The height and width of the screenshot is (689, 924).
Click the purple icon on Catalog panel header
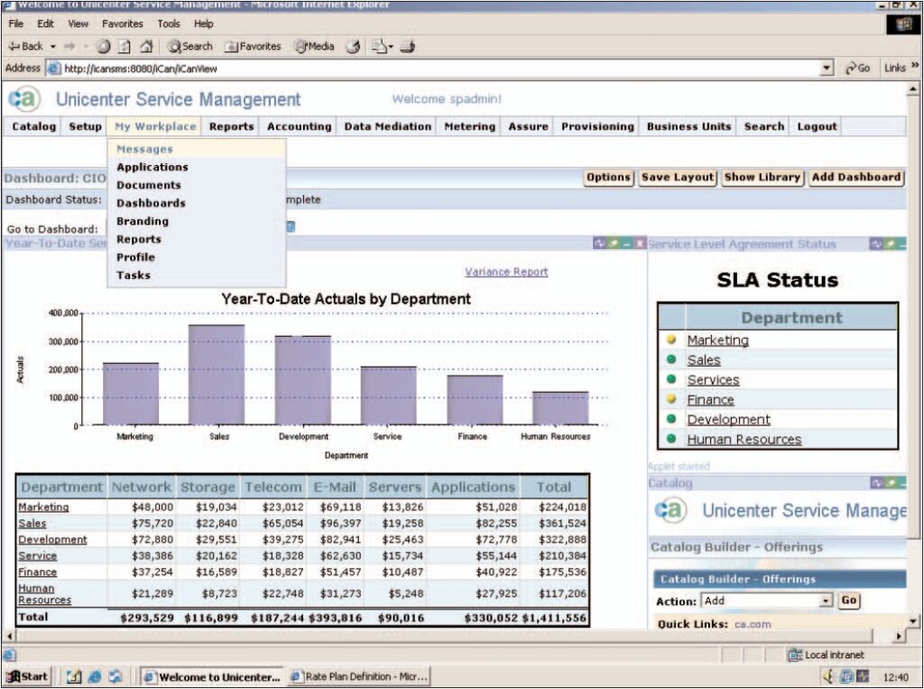pos(877,482)
